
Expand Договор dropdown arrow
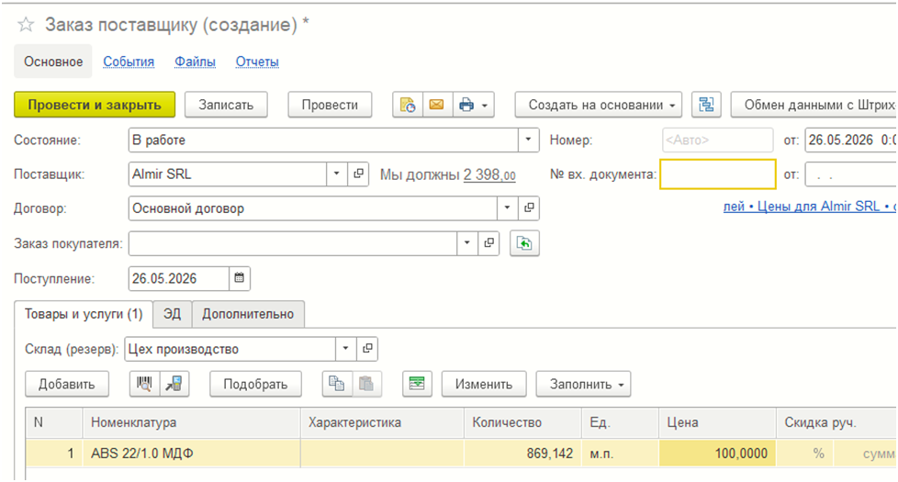tap(507, 208)
